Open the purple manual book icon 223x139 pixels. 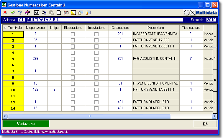(27, 13)
